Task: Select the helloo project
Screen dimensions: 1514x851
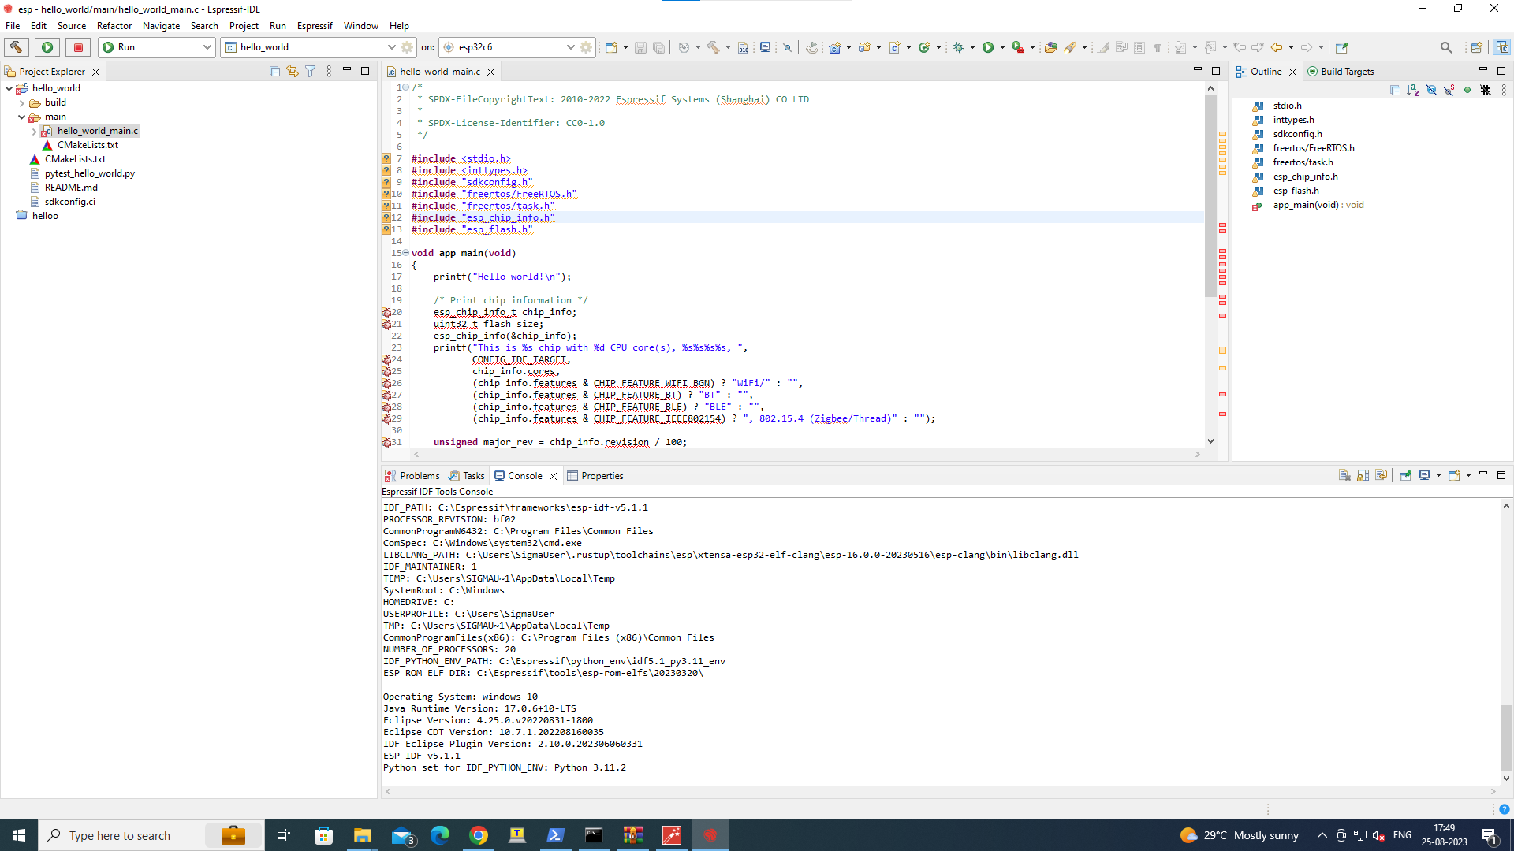Action: tap(45, 216)
